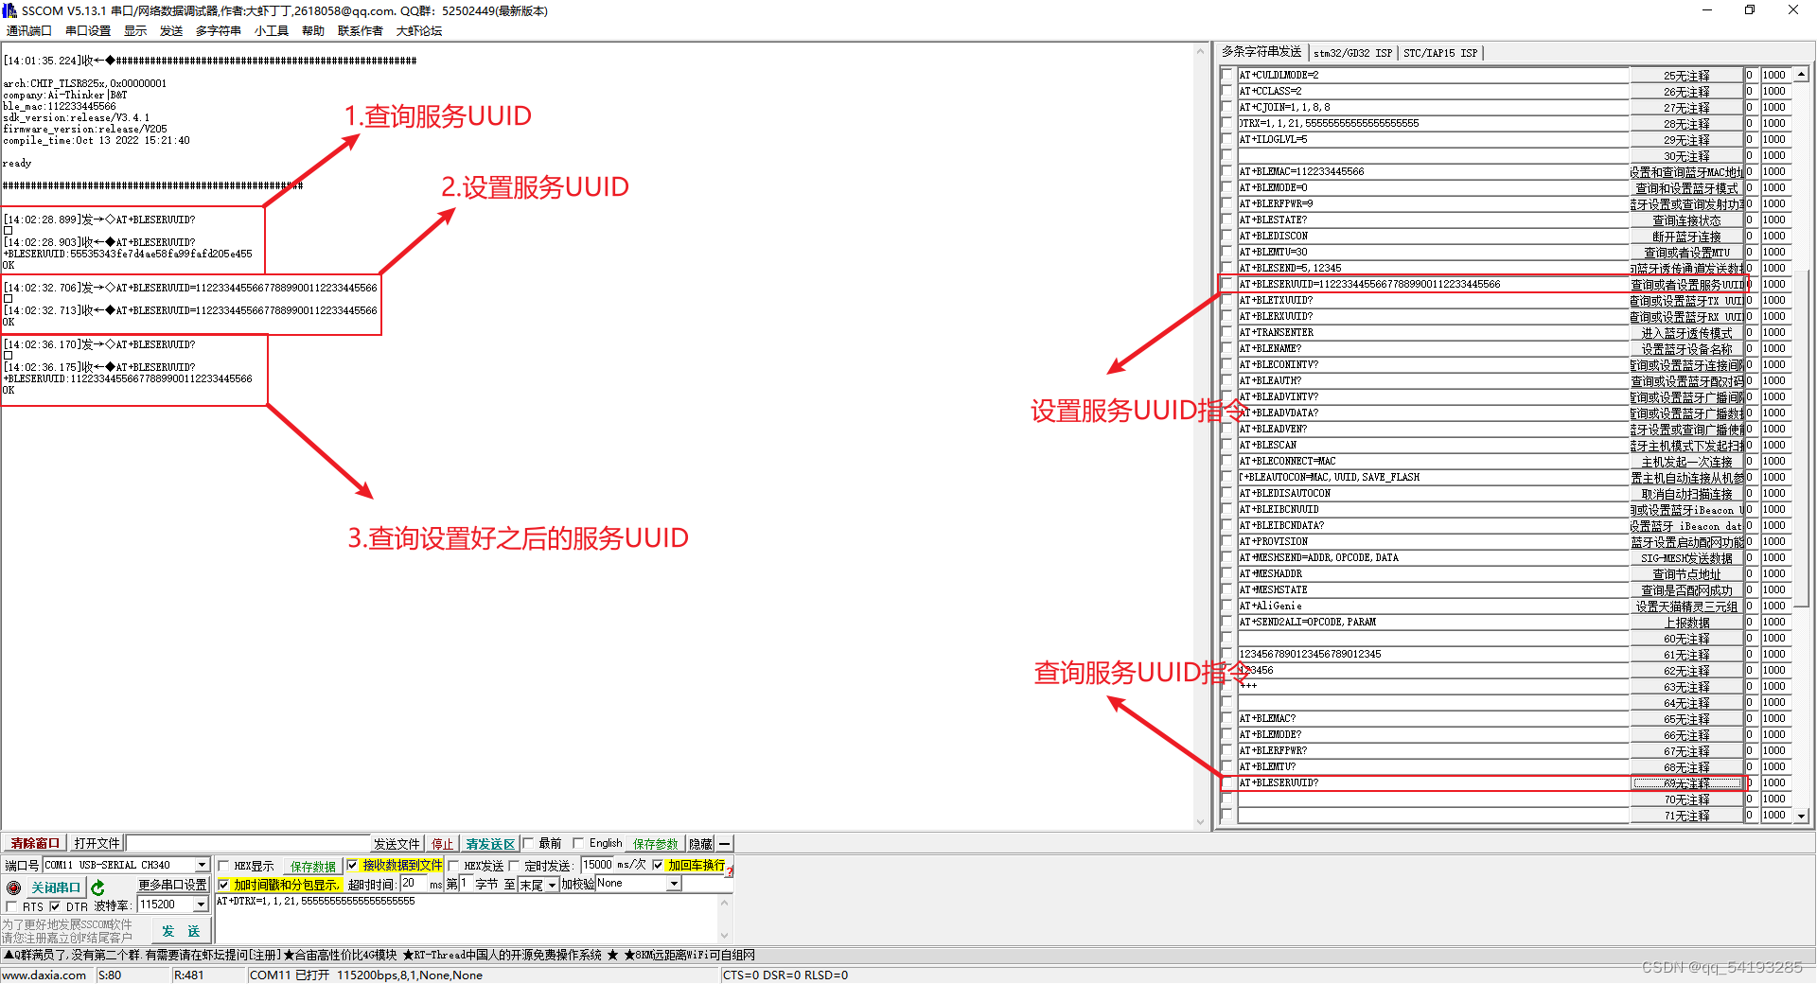Open the 联系作者 menu
Image resolution: width=1817 pixels, height=984 pixels.
point(361,31)
